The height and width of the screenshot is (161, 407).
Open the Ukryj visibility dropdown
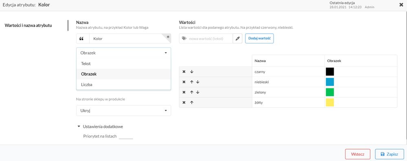click(x=124, y=111)
